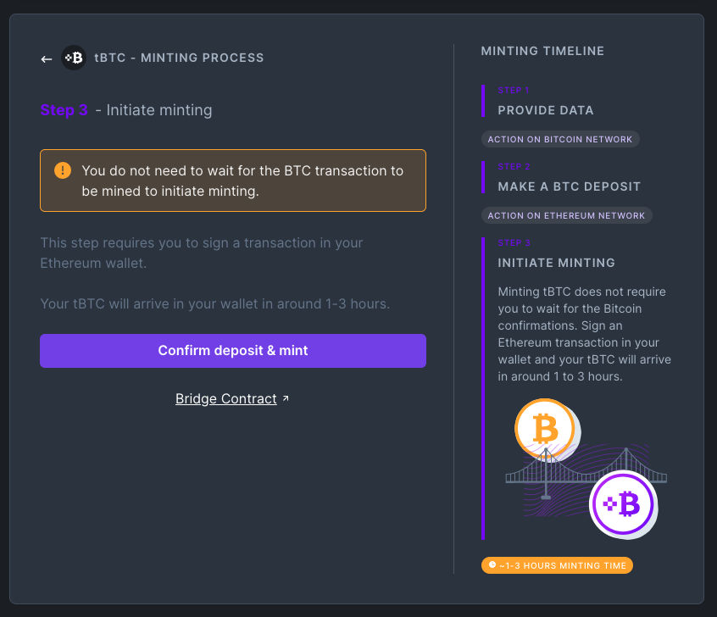Open the ~1-3 HOURS MINTING TIME badge

pyautogui.click(x=557, y=564)
